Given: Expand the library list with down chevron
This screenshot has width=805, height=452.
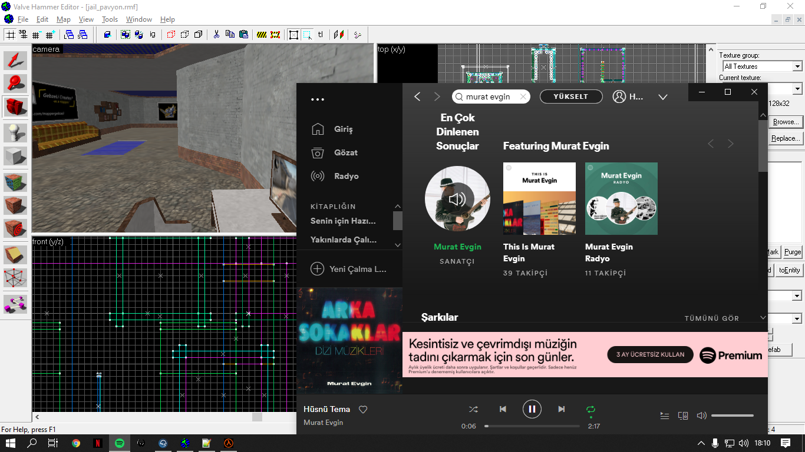Looking at the screenshot, I should pos(398,245).
